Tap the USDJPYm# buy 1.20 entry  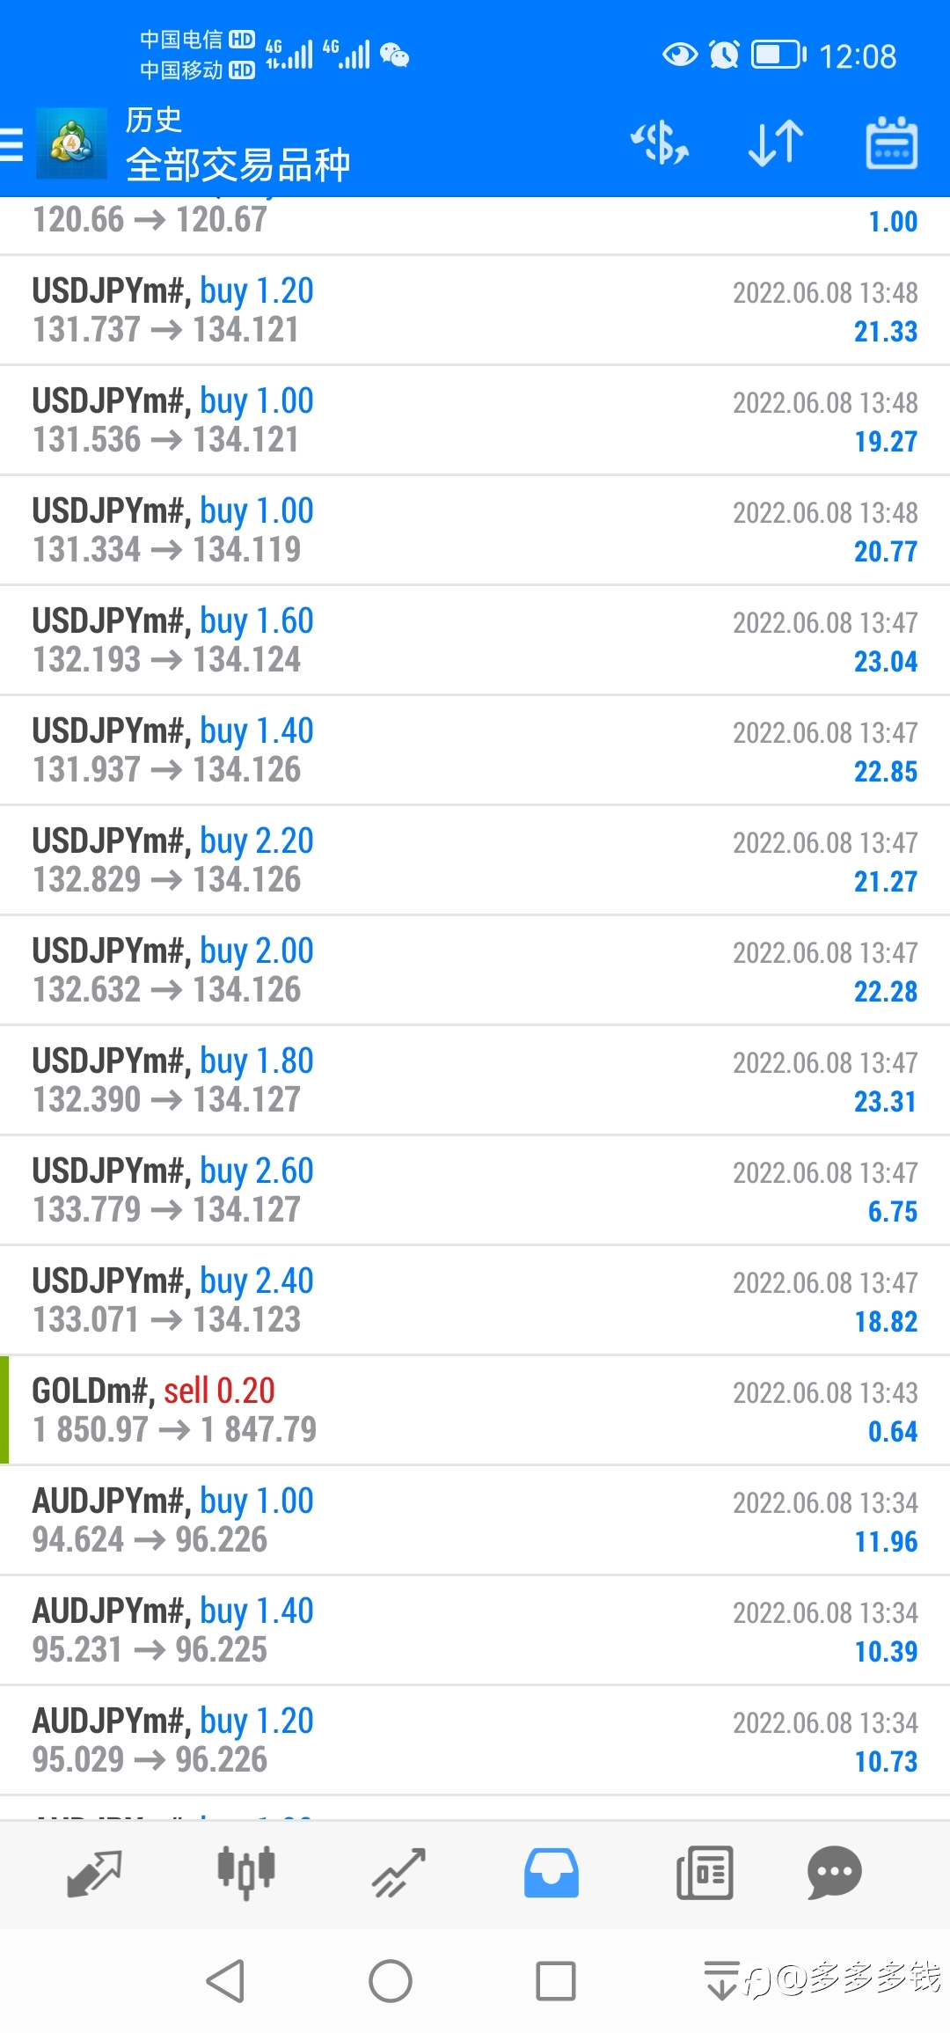pos(475,310)
